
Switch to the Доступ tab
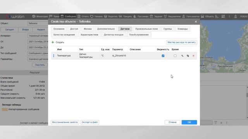pyautogui.click(x=74, y=29)
